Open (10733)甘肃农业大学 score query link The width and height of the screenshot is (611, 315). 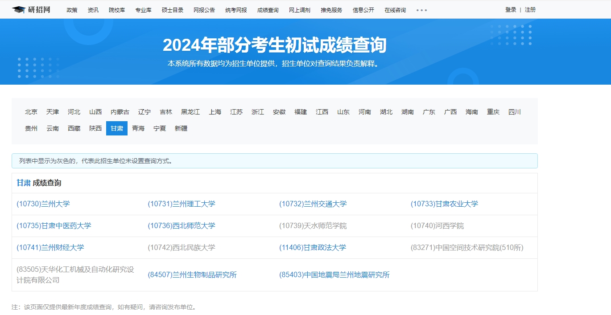(x=444, y=204)
